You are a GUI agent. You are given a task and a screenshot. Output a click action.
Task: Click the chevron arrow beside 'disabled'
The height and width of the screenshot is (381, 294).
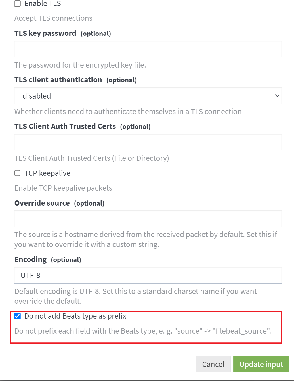click(x=277, y=96)
